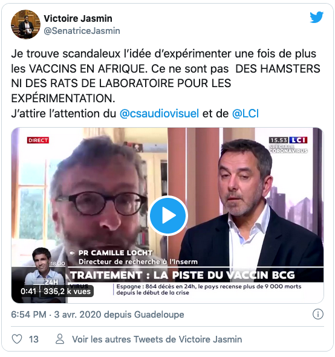Viewport: 335px width, 357px height.
Task: Click the depuis Guadeloupe location text
Action: [x=144, y=315]
